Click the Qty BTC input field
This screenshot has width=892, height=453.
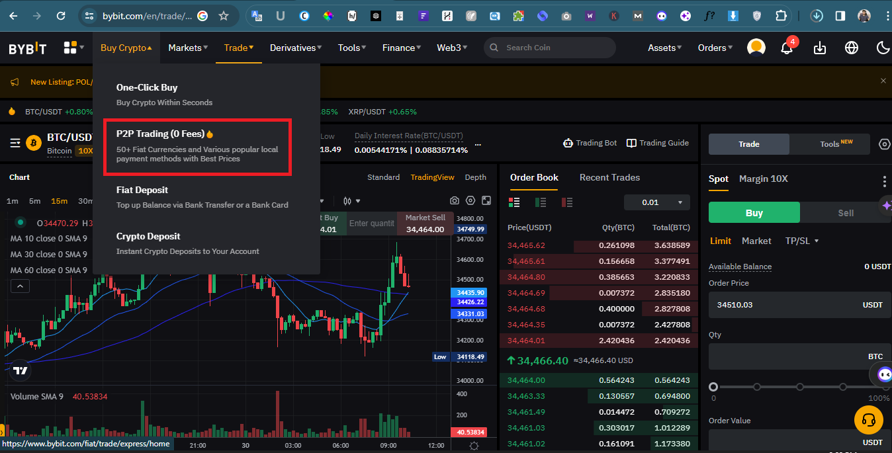(x=799, y=356)
